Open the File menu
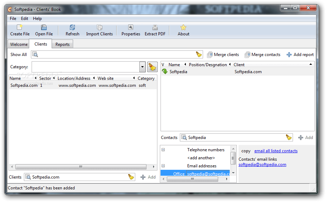Viewport: 326px width, 202px height. coord(13,19)
